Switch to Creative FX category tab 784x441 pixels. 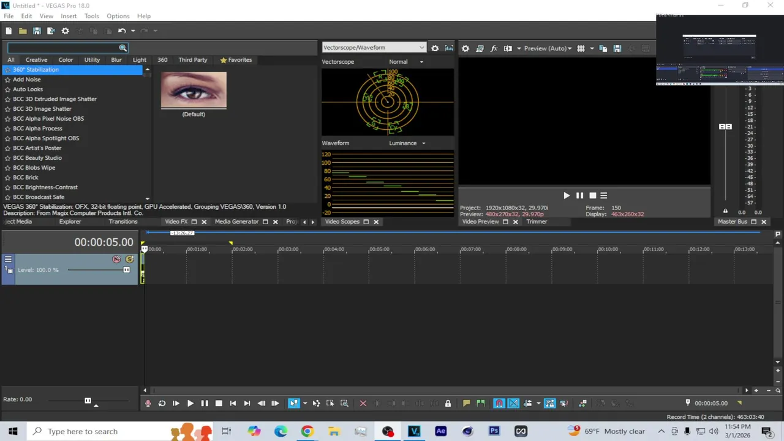36,60
